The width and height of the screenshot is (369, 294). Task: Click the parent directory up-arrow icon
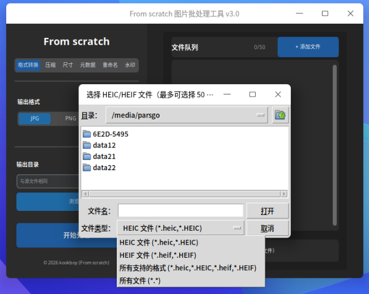280,115
